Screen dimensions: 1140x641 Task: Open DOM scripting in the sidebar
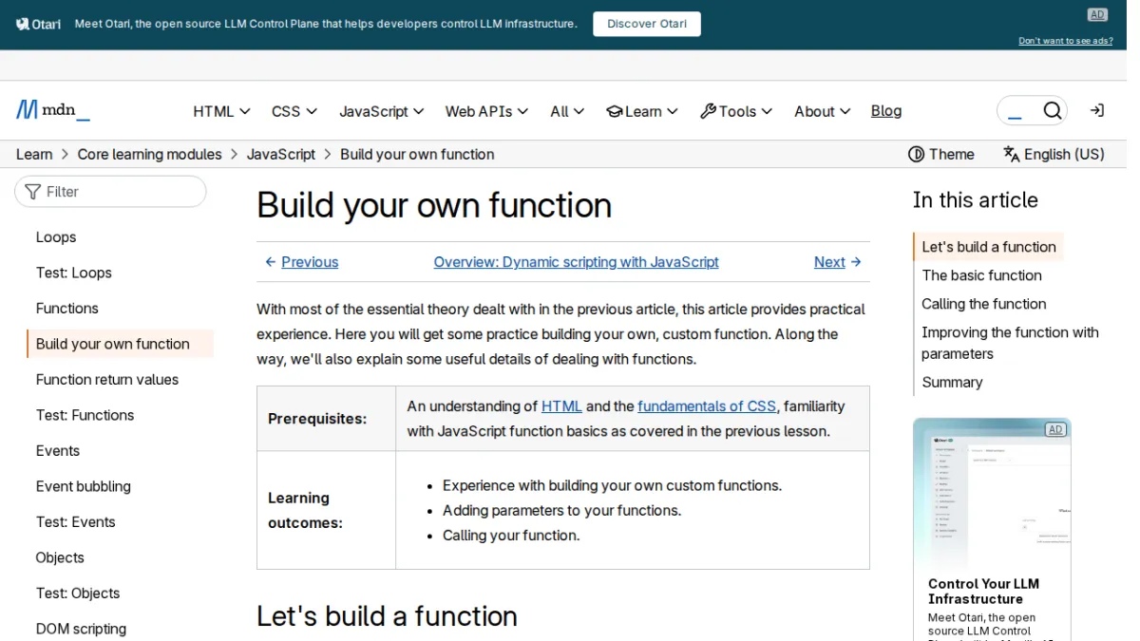coord(81,629)
